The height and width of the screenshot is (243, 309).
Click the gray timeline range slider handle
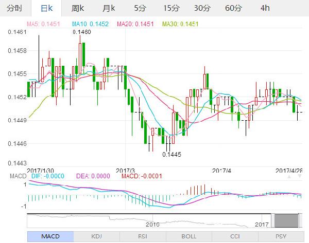(286, 220)
